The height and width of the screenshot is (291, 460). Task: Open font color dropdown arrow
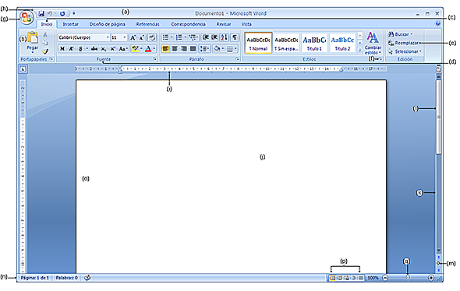pos(154,48)
